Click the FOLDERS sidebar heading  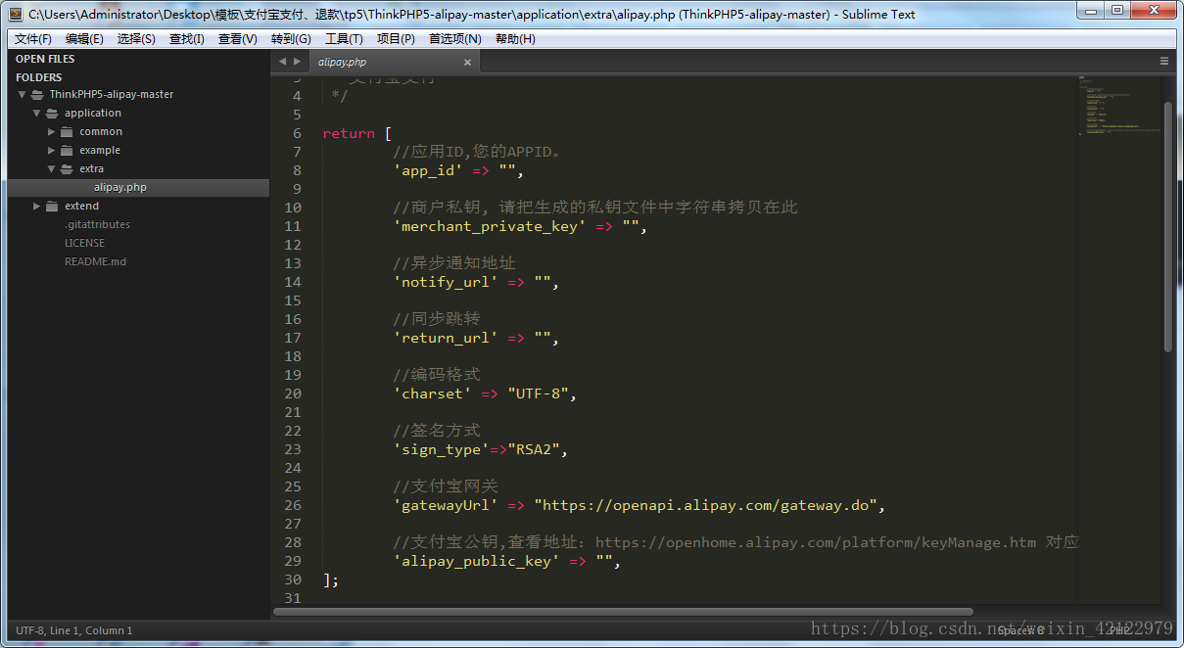click(39, 77)
